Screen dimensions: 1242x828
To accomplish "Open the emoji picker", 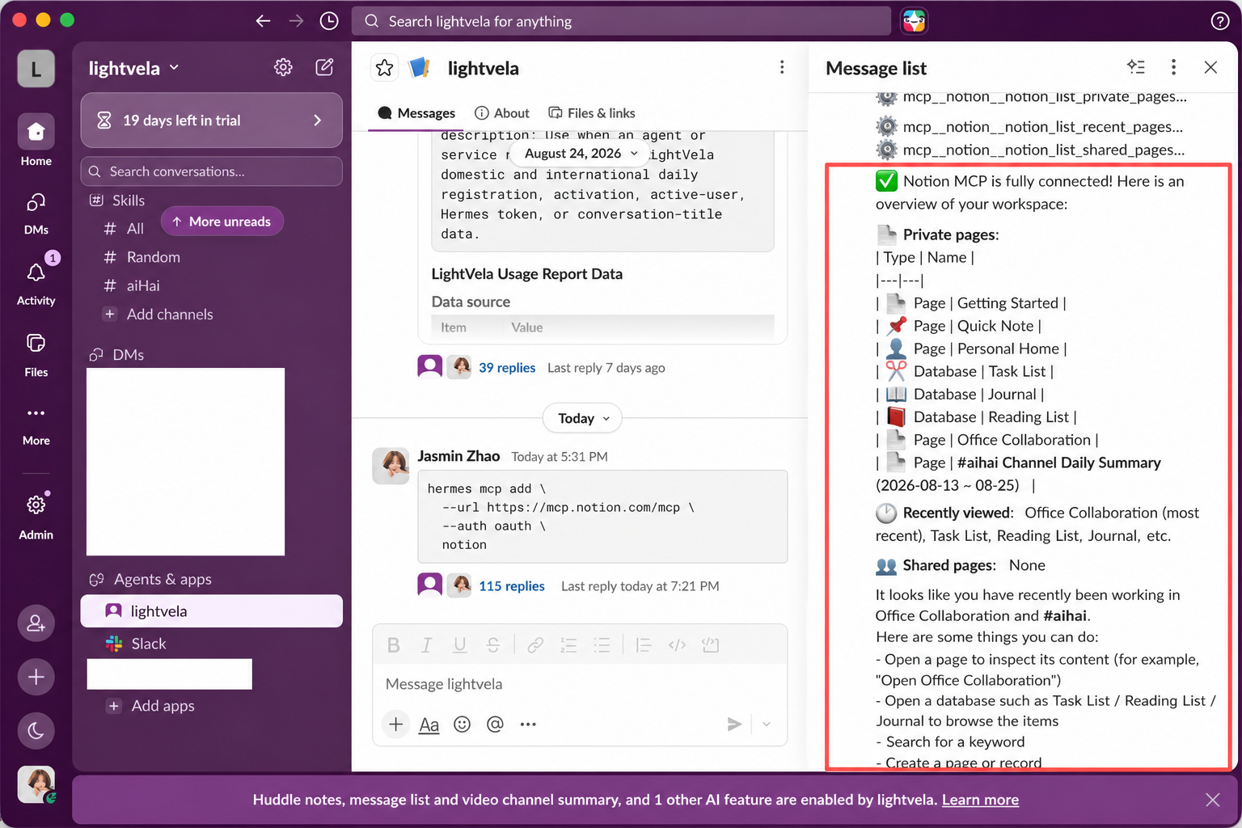I will pyautogui.click(x=463, y=724).
